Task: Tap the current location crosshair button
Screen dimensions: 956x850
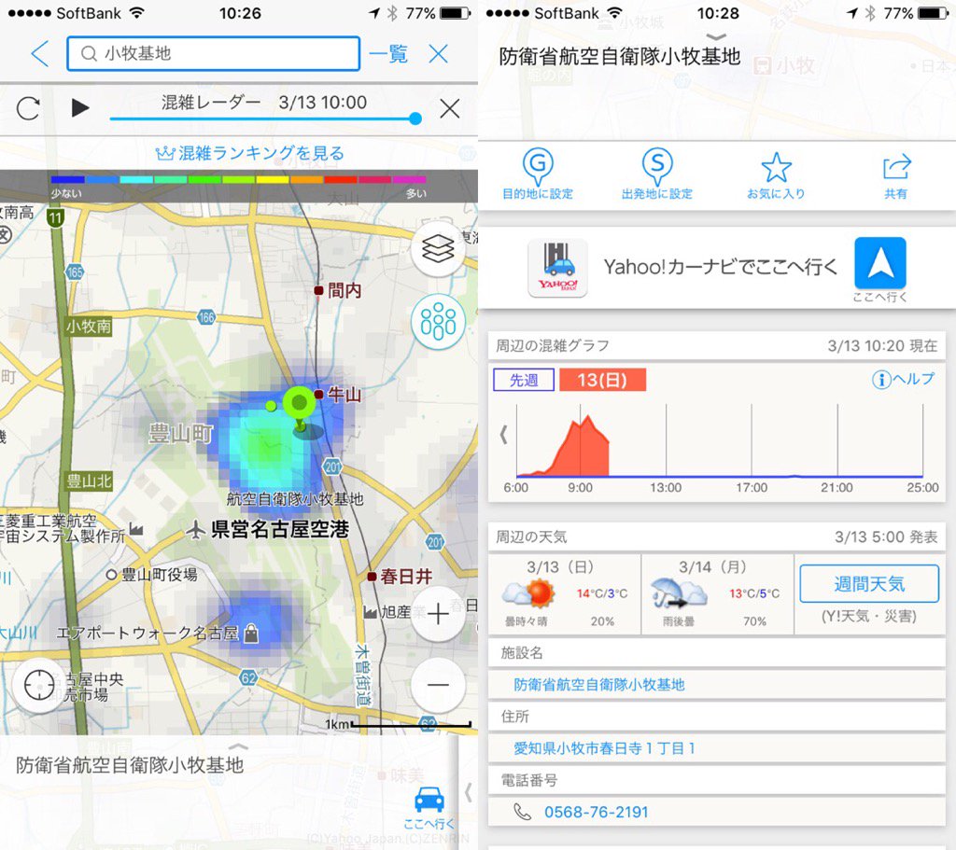Action: 39,686
